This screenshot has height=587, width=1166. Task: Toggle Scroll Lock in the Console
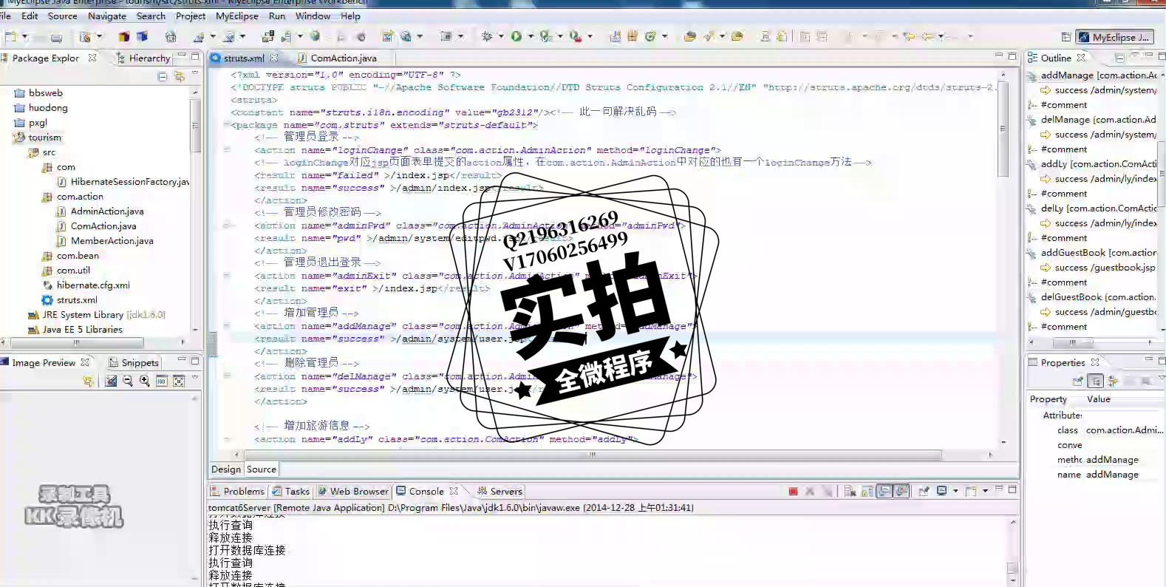pyautogui.click(x=867, y=491)
